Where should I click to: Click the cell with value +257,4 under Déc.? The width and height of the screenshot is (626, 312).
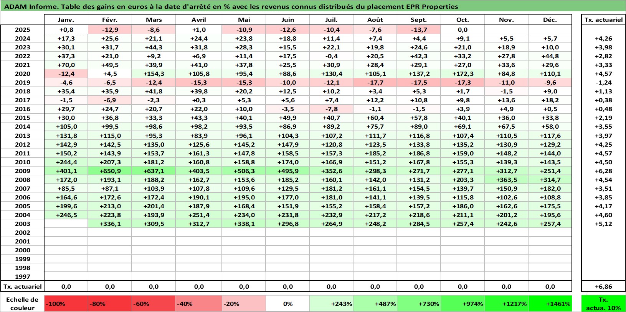tap(550, 224)
